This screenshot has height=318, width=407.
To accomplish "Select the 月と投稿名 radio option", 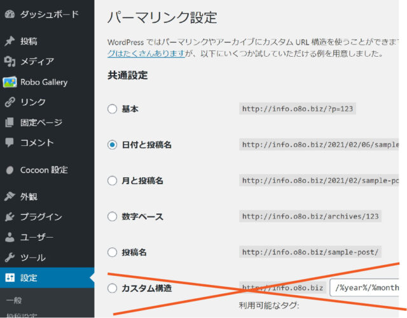I will 113,180.
